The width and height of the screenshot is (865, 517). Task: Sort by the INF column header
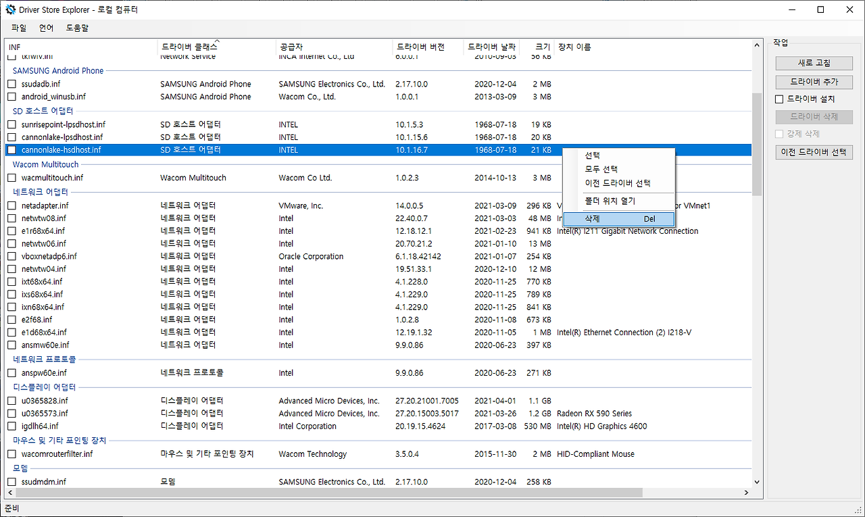pyautogui.click(x=81, y=47)
